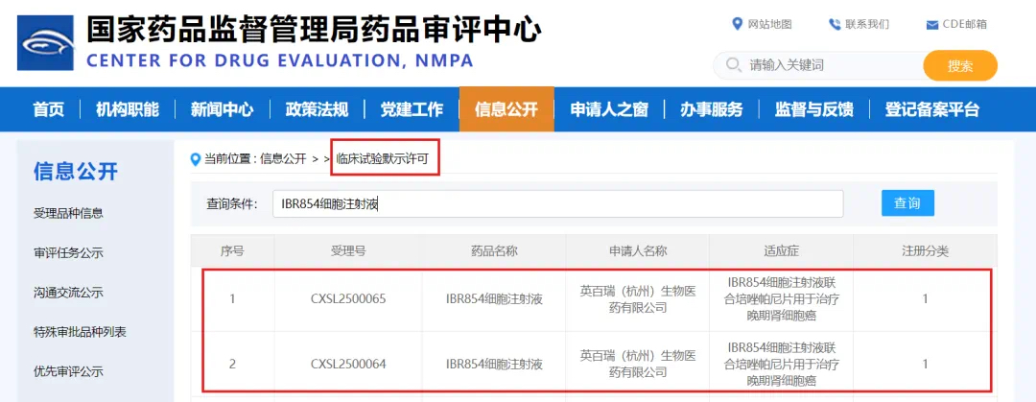Screen dimensions: 1036x402
Task: Click the 查询条件 input with IBR854细胞注射液
Action: coord(556,203)
